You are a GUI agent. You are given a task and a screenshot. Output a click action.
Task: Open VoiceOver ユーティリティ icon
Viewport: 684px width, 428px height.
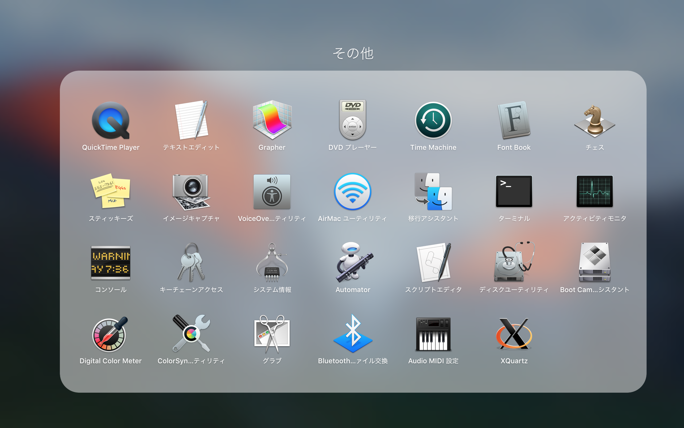(x=272, y=192)
